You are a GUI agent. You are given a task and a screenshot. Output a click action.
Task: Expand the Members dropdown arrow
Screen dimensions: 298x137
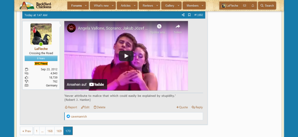point(203,6)
